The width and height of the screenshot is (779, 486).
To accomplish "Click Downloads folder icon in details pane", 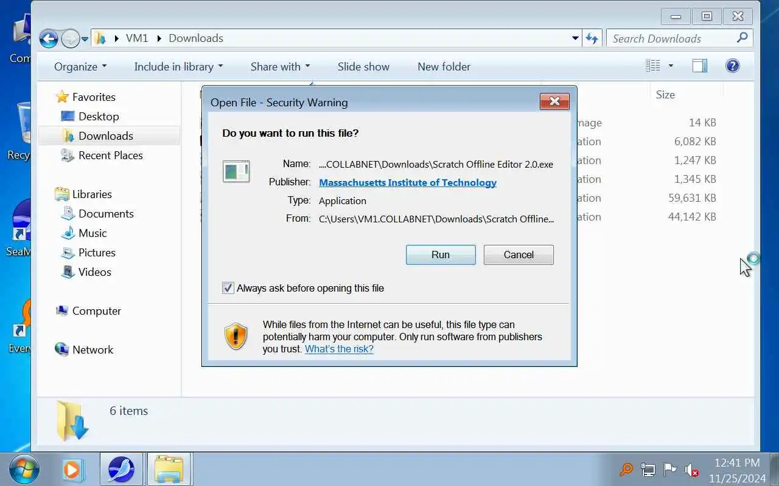I will point(72,420).
